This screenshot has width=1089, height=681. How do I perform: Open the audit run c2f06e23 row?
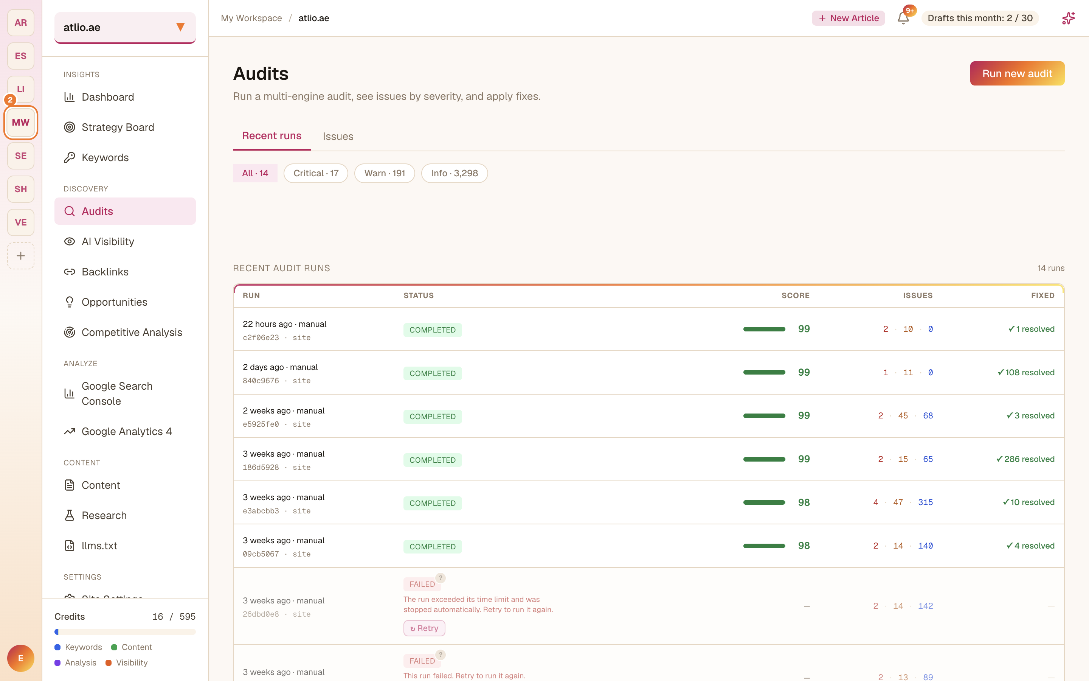point(648,329)
